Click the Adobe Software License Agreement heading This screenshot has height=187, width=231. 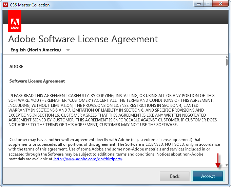coord(83,39)
